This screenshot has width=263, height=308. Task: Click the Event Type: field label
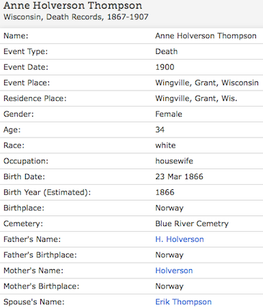[26, 51]
